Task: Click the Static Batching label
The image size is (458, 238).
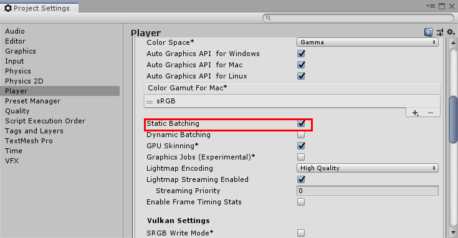Action: click(173, 123)
